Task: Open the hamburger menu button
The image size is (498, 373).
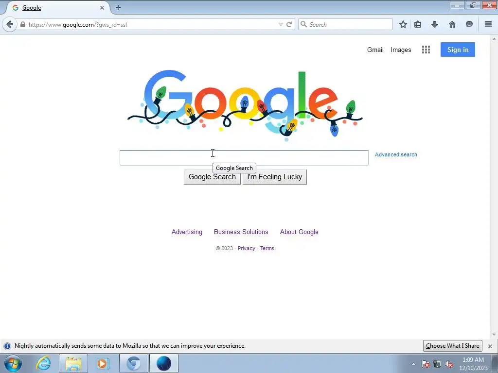Action: coord(488,24)
